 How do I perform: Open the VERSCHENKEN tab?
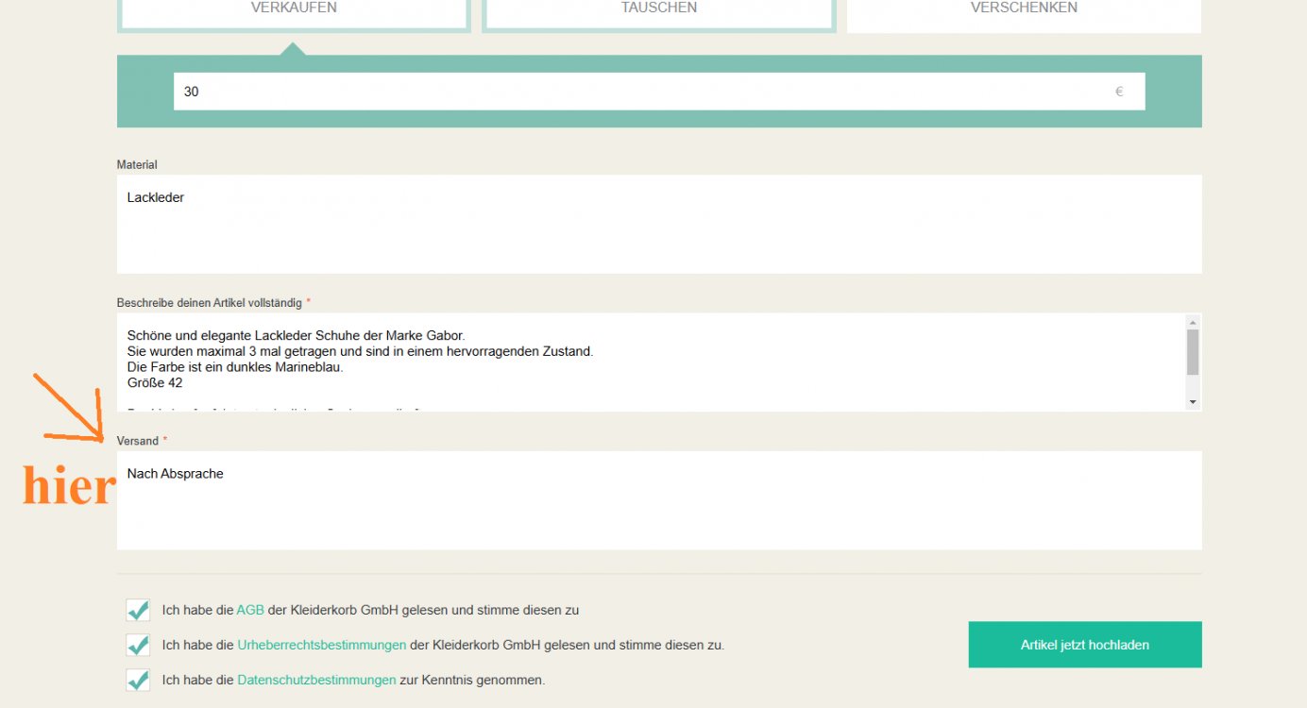click(1024, 11)
